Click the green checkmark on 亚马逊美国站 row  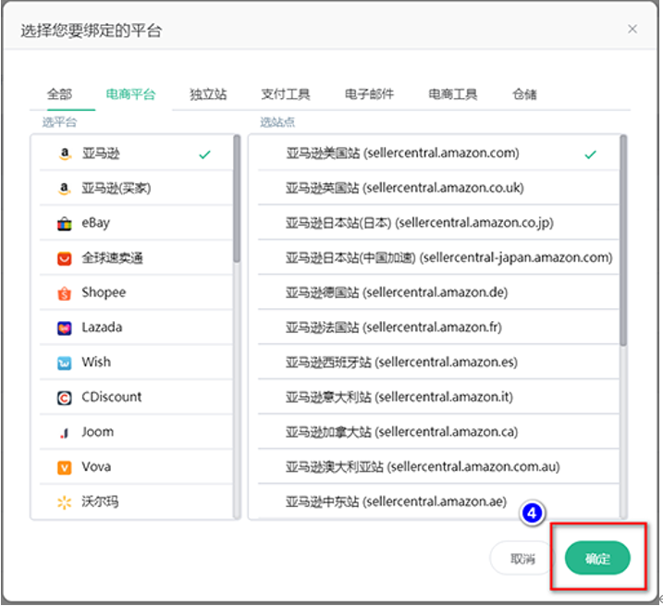pyautogui.click(x=591, y=155)
